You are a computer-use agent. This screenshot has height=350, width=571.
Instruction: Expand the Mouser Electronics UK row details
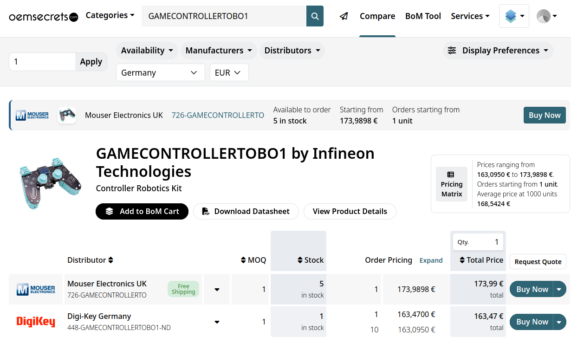217,290
